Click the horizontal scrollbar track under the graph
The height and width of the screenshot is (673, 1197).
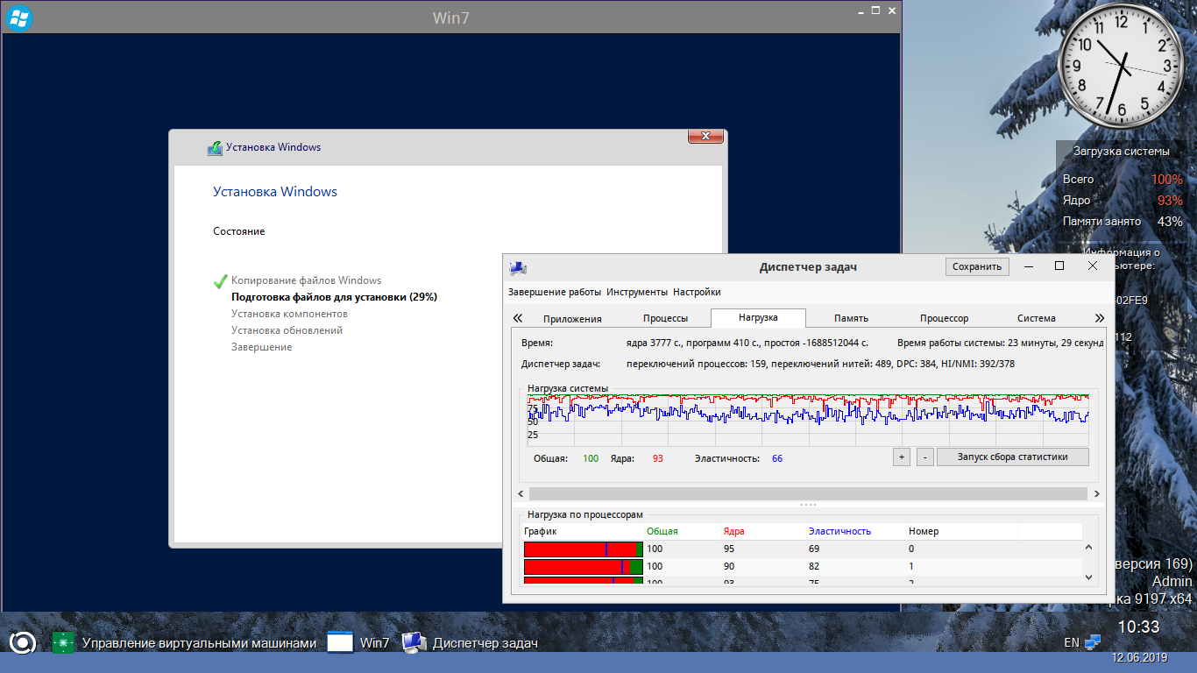(x=809, y=494)
